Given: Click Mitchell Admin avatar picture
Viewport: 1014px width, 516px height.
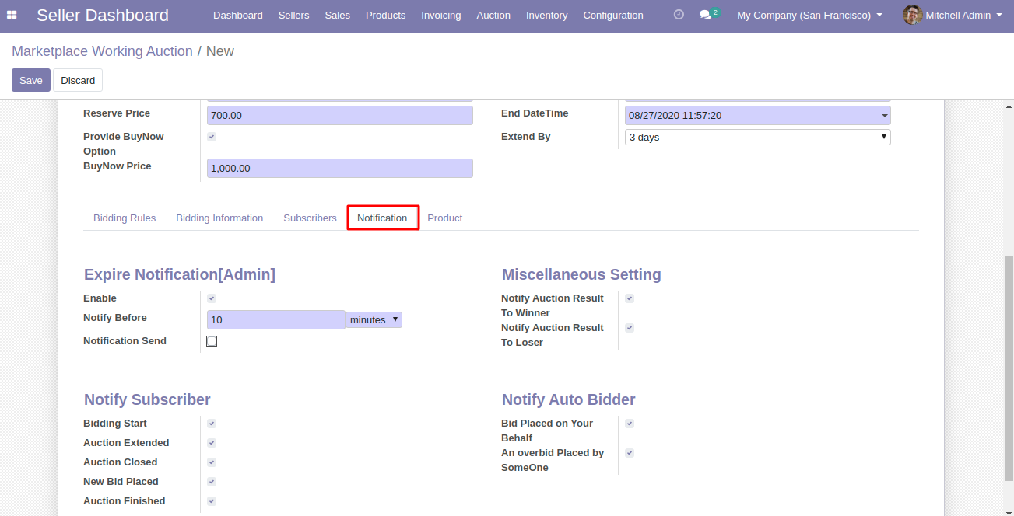Looking at the screenshot, I should (912, 15).
